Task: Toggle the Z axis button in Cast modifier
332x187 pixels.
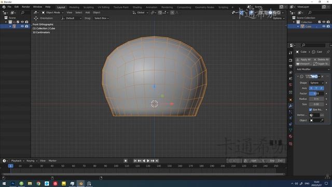Action: click(321, 88)
